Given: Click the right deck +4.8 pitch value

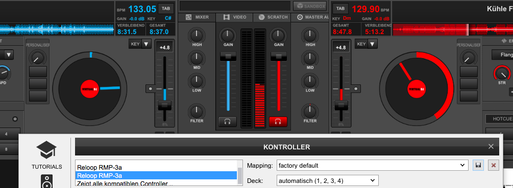Looking at the screenshot, I should [x=340, y=48].
